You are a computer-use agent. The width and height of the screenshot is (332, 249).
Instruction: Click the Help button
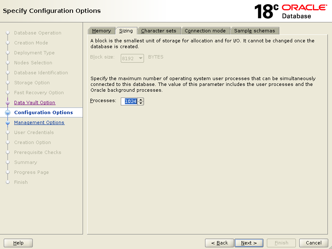click(18, 243)
